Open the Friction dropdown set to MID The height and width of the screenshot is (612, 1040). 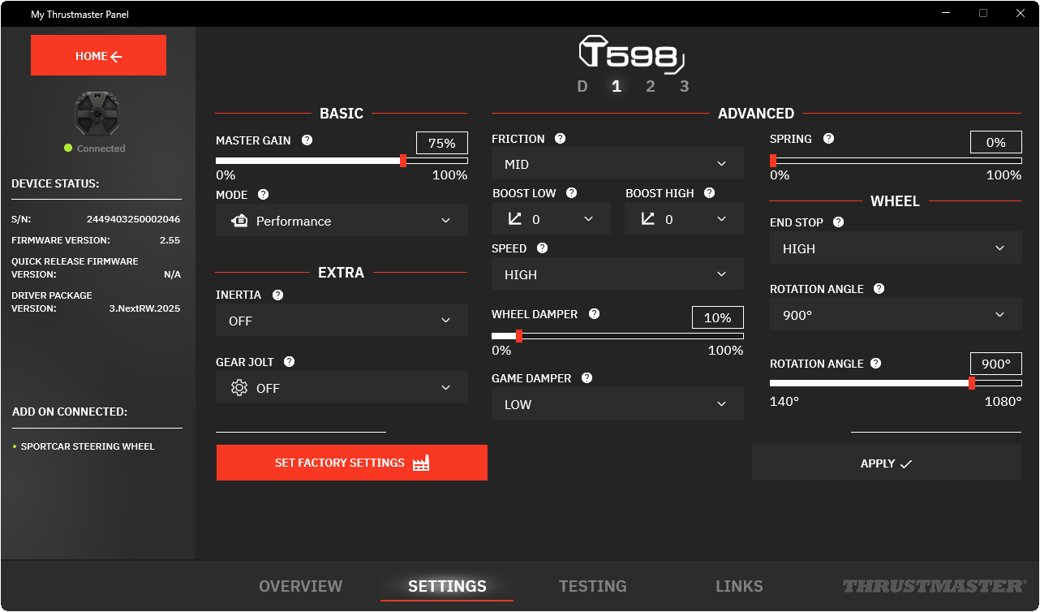pyautogui.click(x=617, y=163)
